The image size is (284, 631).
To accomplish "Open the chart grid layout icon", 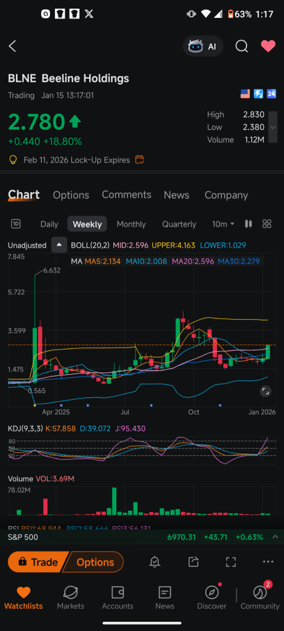I will pyautogui.click(x=267, y=224).
